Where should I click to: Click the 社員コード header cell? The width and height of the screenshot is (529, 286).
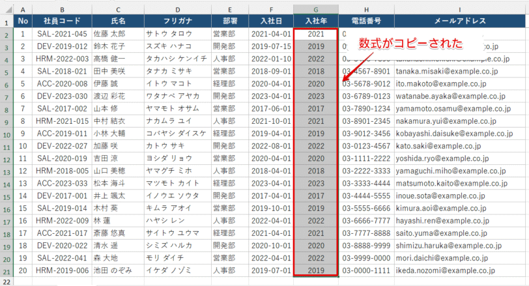[x=62, y=21]
